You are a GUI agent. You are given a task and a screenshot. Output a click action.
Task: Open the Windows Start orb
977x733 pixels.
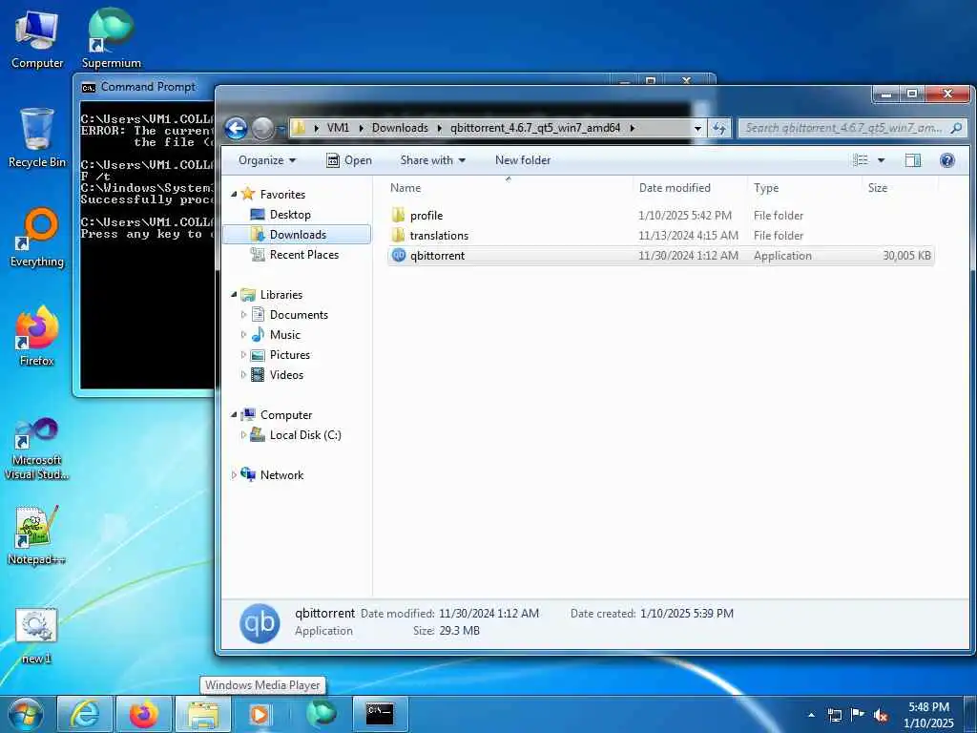pyautogui.click(x=25, y=714)
